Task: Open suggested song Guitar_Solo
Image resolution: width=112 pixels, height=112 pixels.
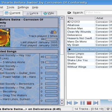Action: coord(18,73)
